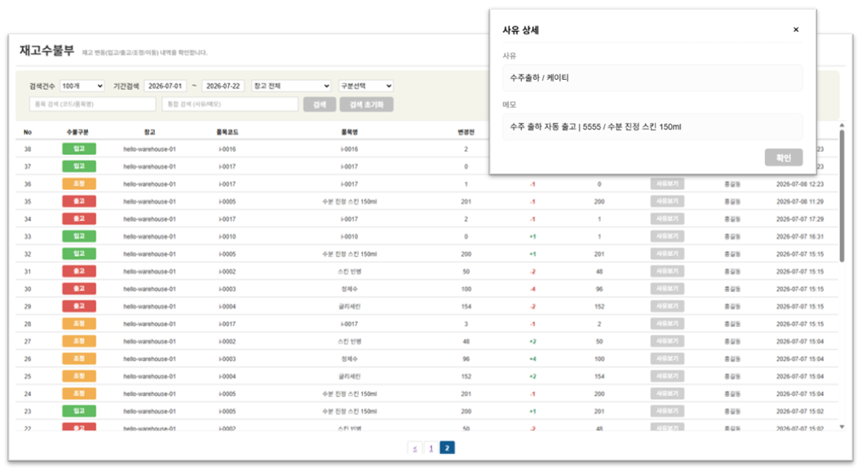Click the table's vertical scrollbar thumb
The image size is (862, 473).
pos(842,195)
